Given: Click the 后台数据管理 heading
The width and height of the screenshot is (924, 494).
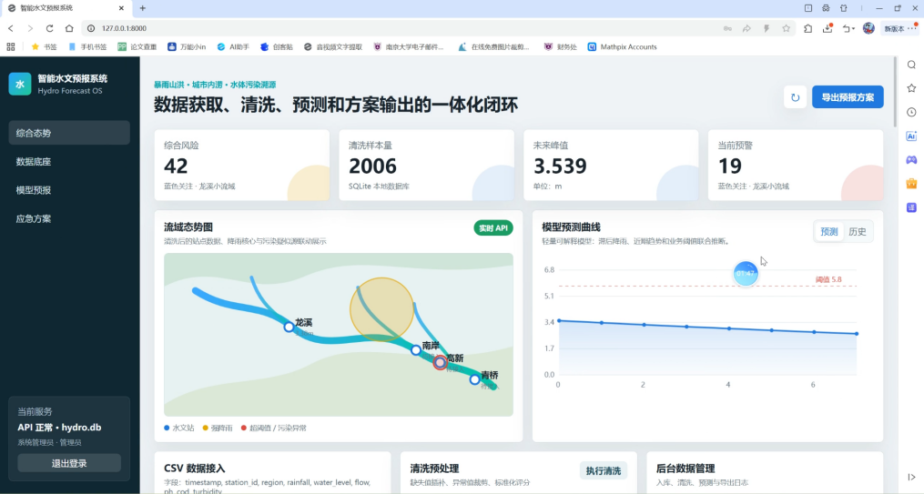Looking at the screenshot, I should (685, 469).
